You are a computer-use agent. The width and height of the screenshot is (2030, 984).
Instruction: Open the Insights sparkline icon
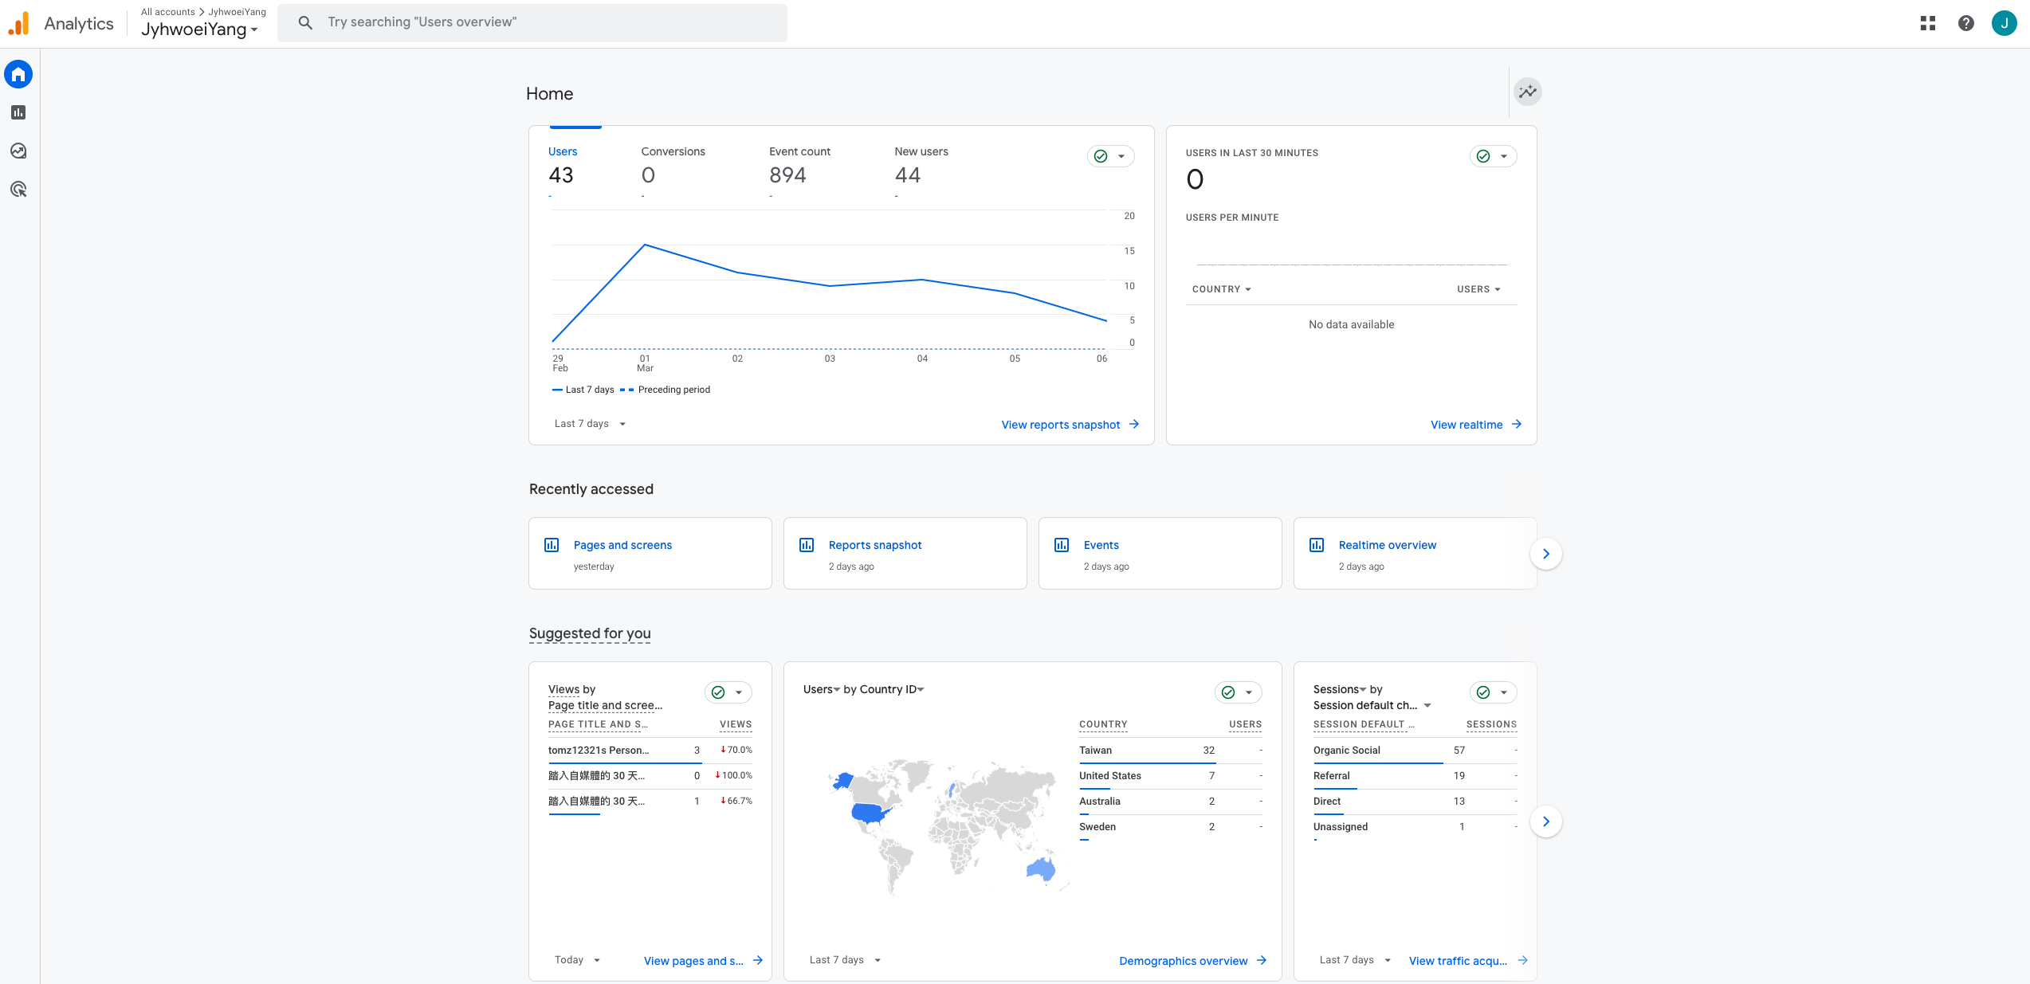coord(1527,92)
